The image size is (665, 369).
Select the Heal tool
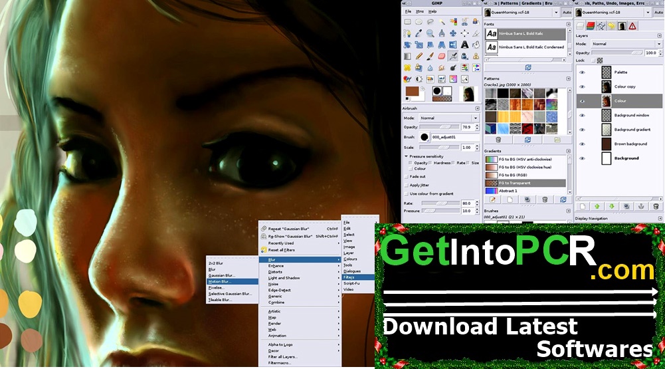point(407,68)
